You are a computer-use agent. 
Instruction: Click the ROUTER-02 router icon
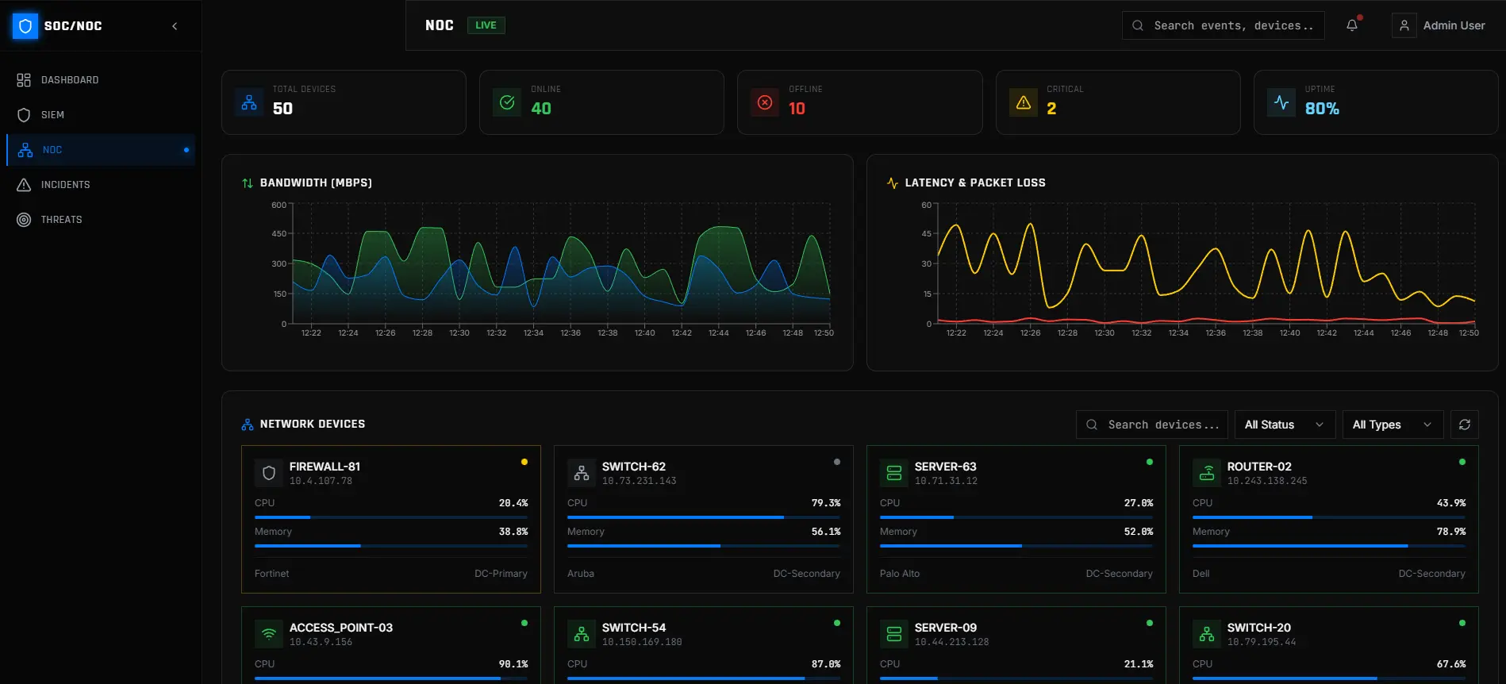click(1207, 473)
